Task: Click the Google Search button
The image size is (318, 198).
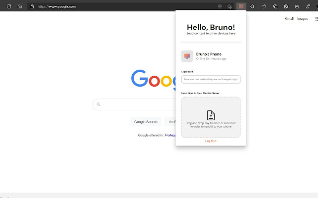Action: [146, 122]
